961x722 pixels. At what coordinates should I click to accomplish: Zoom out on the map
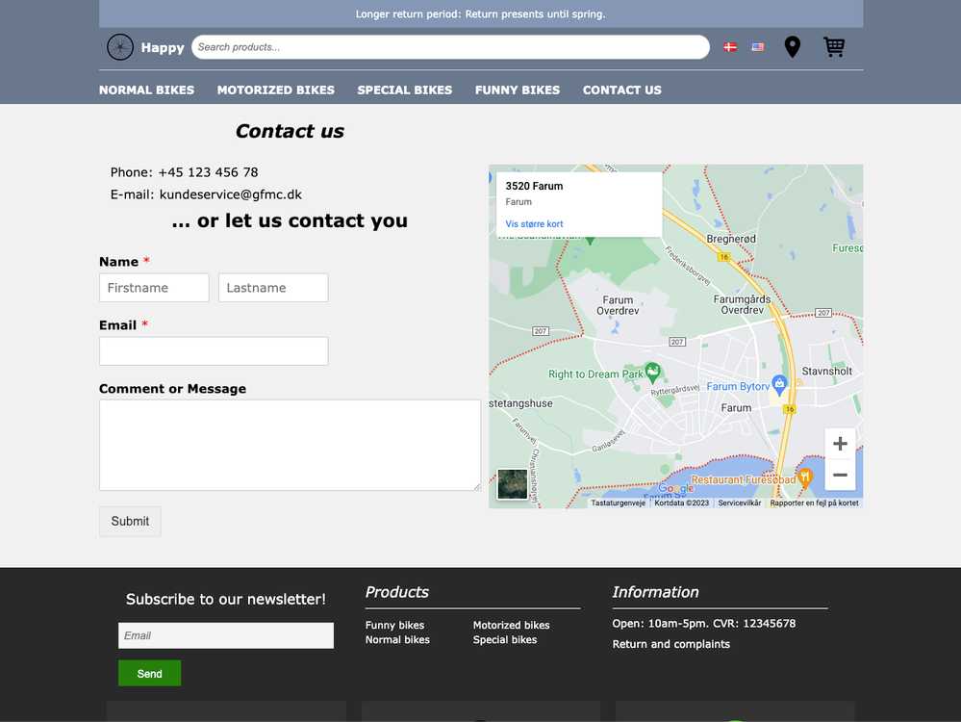point(840,475)
